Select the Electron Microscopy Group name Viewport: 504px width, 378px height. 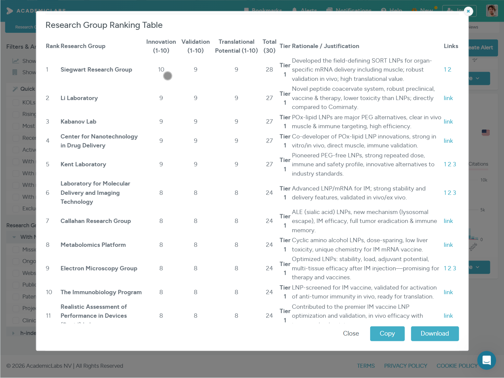(99, 268)
